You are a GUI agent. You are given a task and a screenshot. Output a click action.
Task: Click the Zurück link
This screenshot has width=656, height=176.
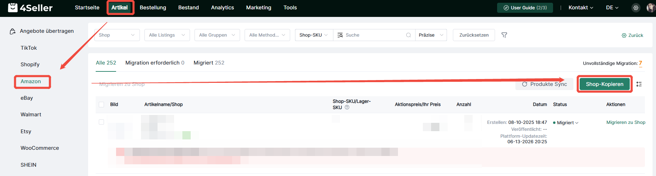633,36
